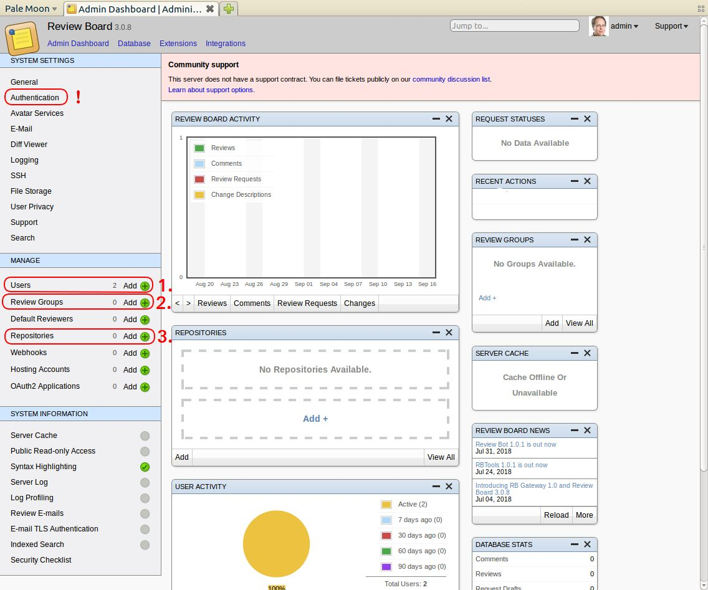Click the green plus icon beside Default Reviewers
This screenshot has width=708, height=590.
[x=145, y=320]
